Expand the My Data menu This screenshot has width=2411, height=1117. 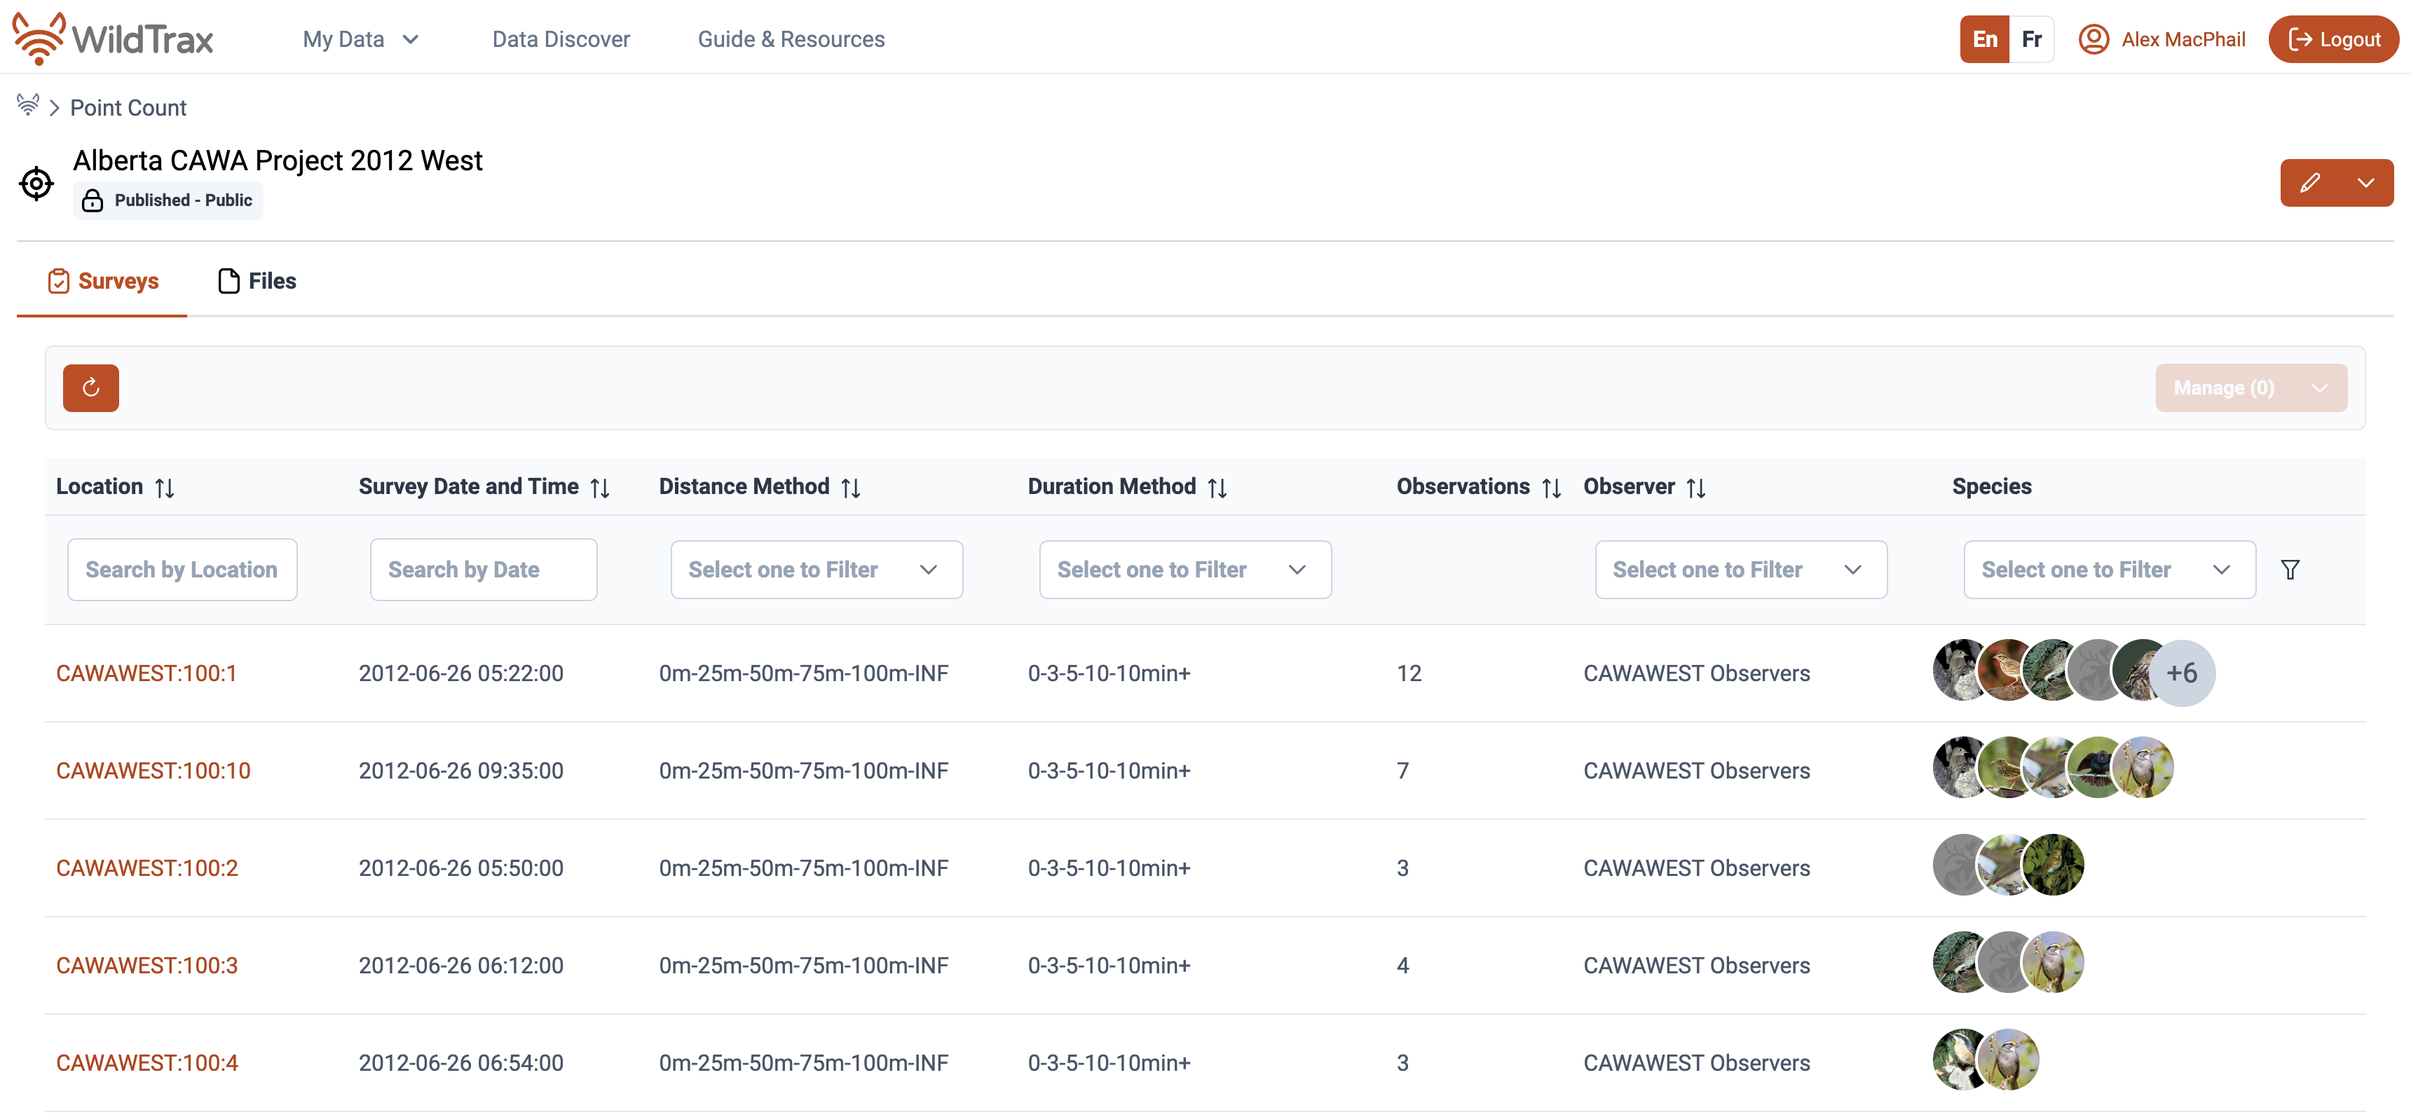pyautogui.click(x=360, y=39)
